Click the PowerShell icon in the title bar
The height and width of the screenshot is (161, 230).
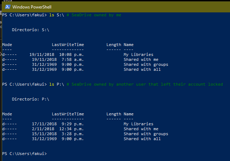point(7,7)
